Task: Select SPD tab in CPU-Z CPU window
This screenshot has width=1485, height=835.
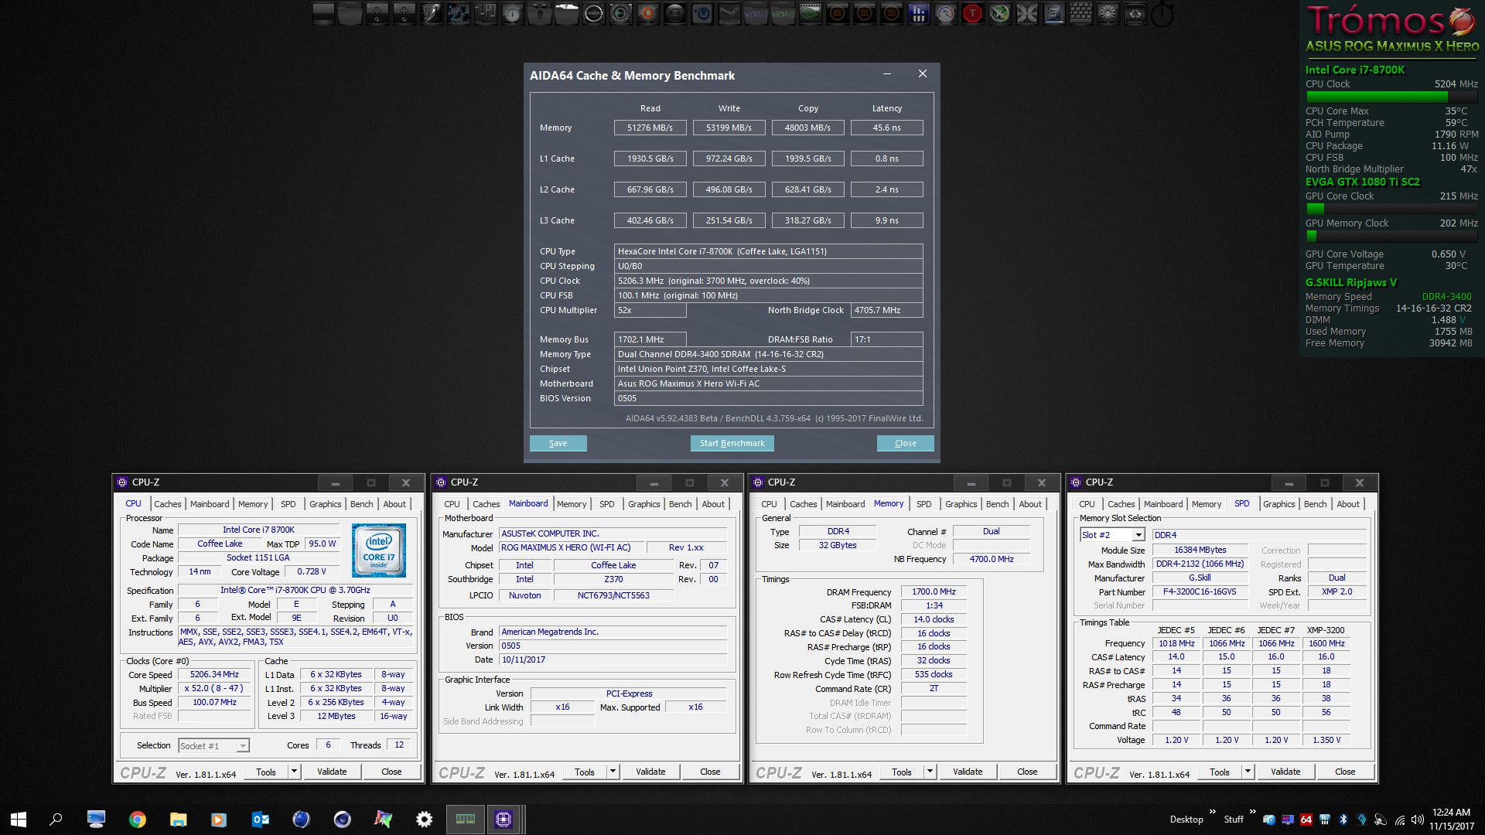Action: click(288, 504)
